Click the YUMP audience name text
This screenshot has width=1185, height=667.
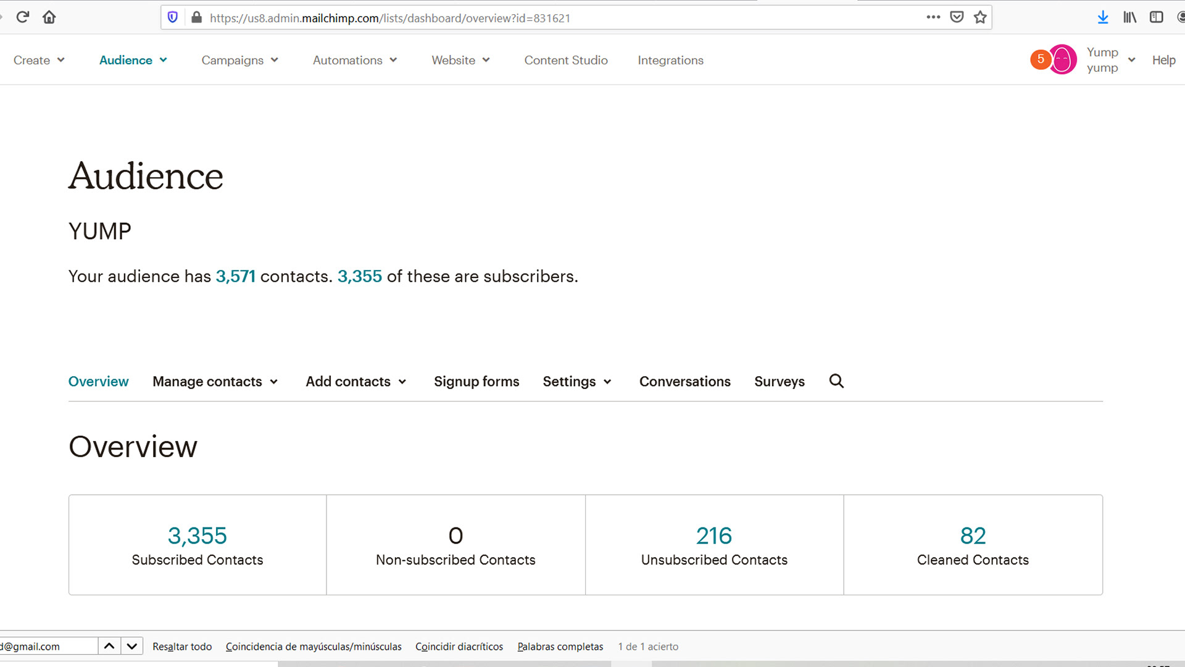tap(100, 232)
